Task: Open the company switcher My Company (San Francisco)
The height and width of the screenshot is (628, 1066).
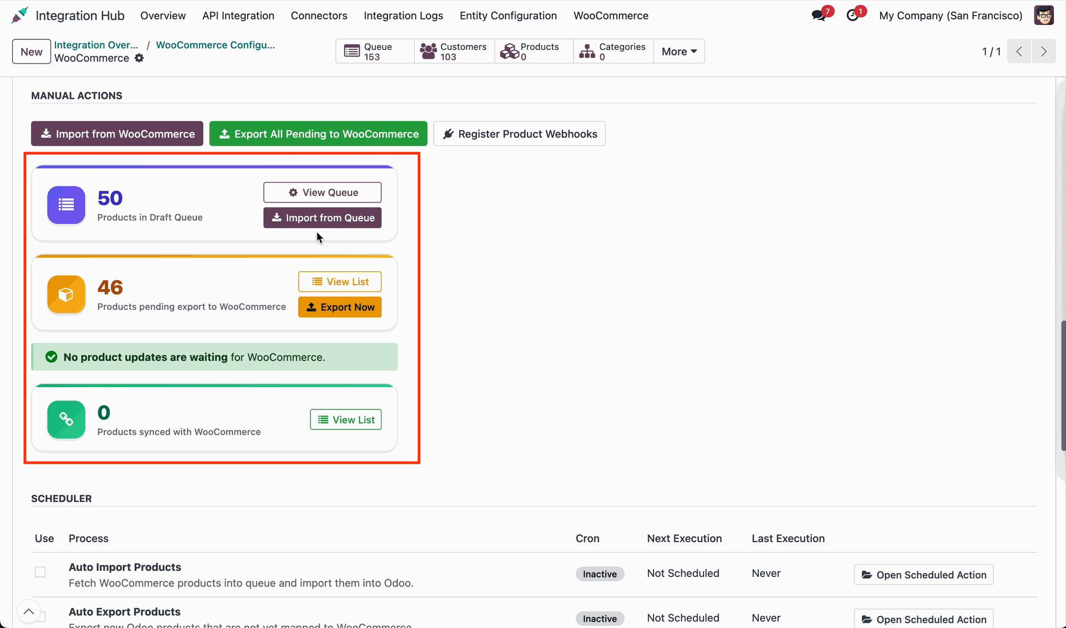Action: [951, 16]
